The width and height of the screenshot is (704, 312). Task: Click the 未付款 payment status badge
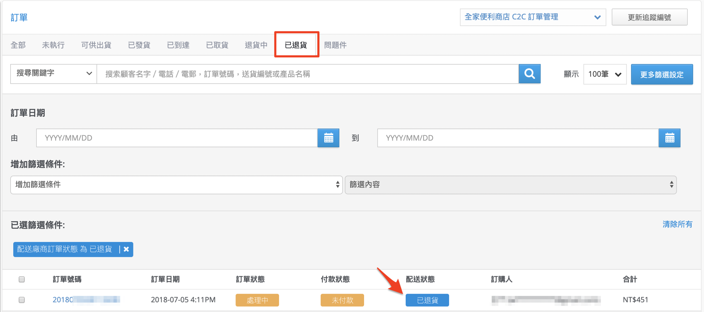342,300
